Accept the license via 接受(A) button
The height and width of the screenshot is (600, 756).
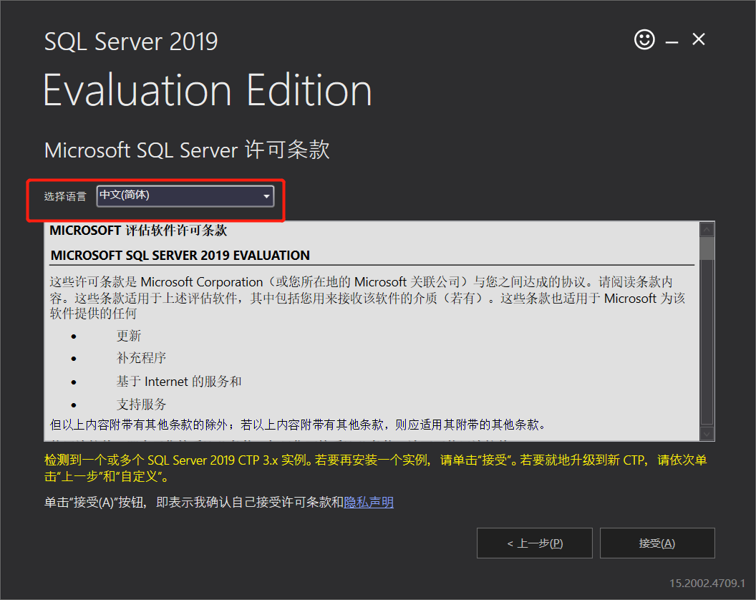(x=657, y=543)
